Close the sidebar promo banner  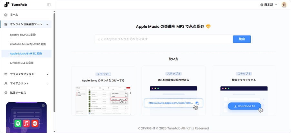pyautogui.click(x=43, y=105)
